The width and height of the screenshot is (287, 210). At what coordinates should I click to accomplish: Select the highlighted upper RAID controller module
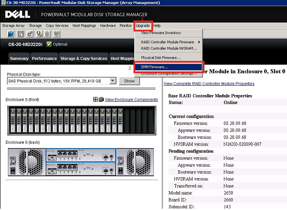point(81,155)
